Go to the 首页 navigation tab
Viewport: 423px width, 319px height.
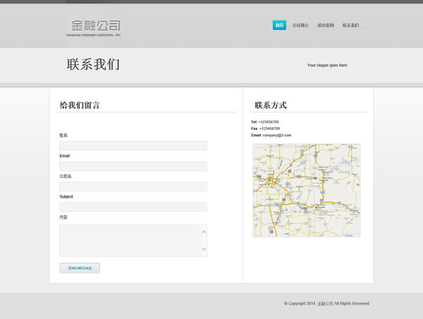279,25
